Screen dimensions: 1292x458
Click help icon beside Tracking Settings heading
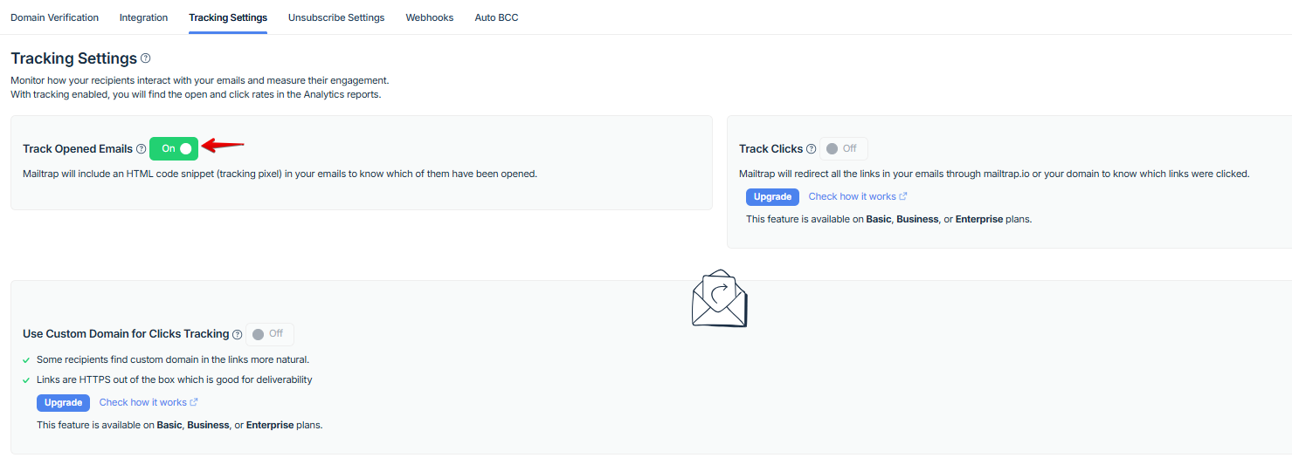point(146,58)
